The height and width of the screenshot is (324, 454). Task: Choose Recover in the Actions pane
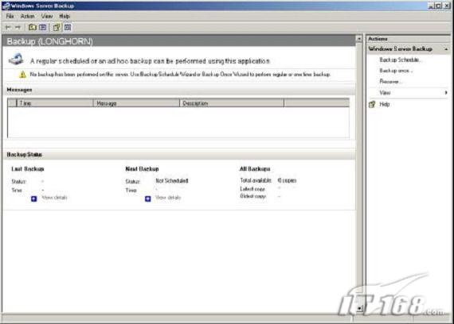pos(390,82)
